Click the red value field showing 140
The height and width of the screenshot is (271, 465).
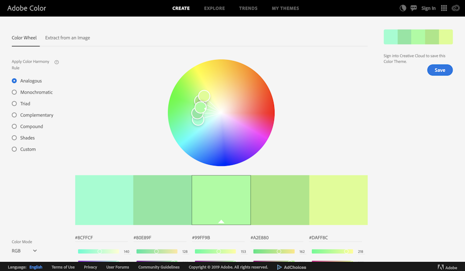126,251
